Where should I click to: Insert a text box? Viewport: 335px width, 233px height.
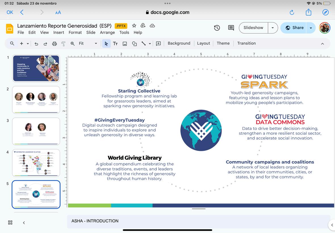(x=115, y=43)
